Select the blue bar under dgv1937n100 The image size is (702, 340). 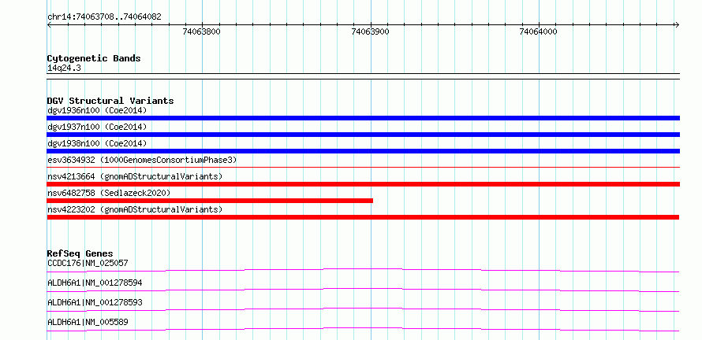click(x=363, y=135)
